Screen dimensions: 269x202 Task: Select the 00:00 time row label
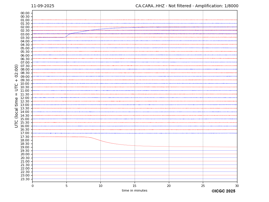[x=25, y=13]
